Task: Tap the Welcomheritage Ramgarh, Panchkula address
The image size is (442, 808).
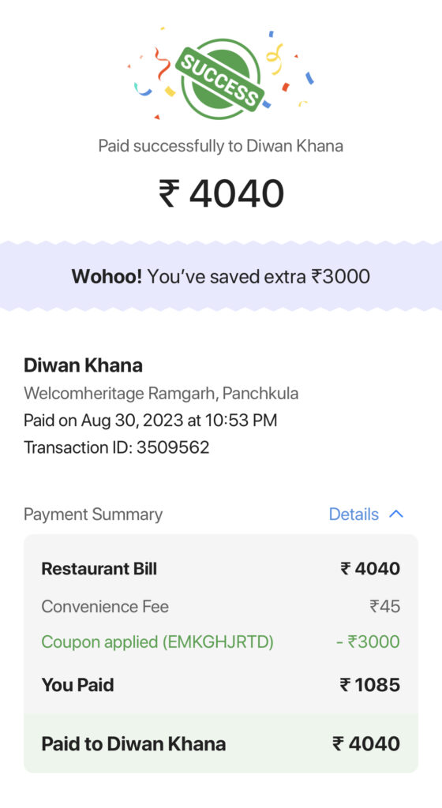Action: click(x=161, y=394)
